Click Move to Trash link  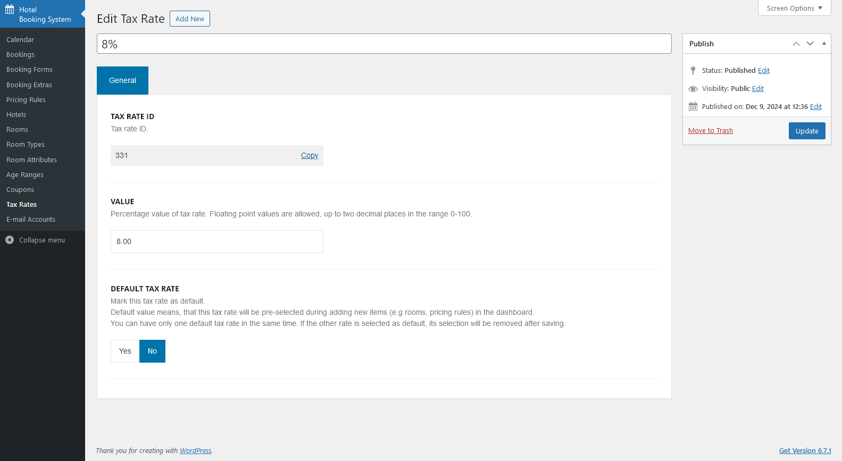[711, 130]
